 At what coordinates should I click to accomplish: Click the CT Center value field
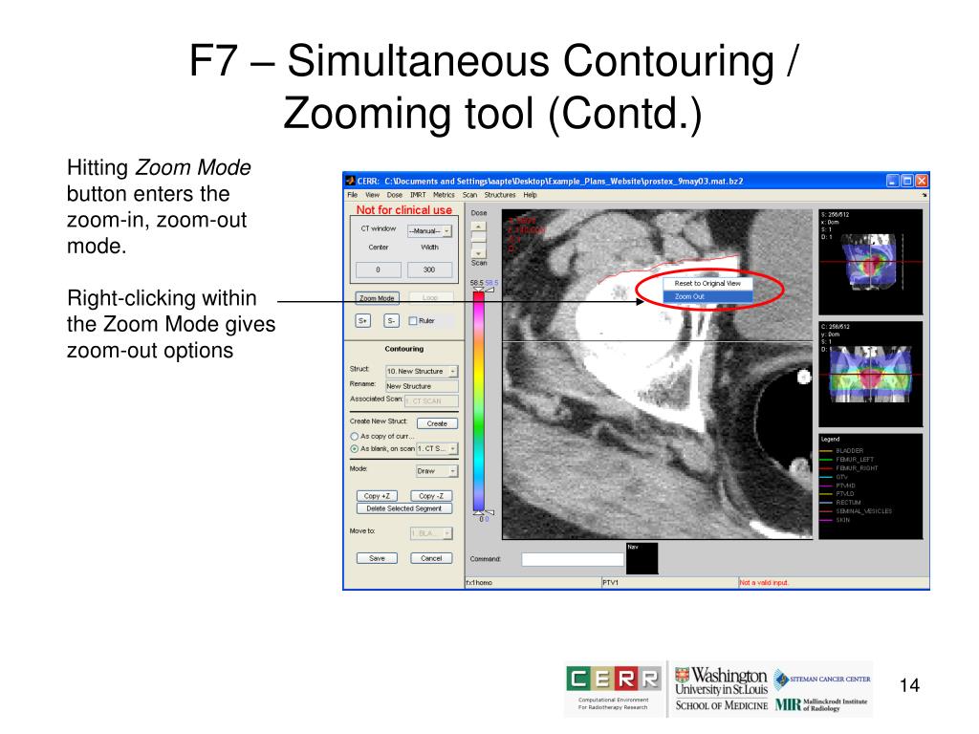coord(379,270)
